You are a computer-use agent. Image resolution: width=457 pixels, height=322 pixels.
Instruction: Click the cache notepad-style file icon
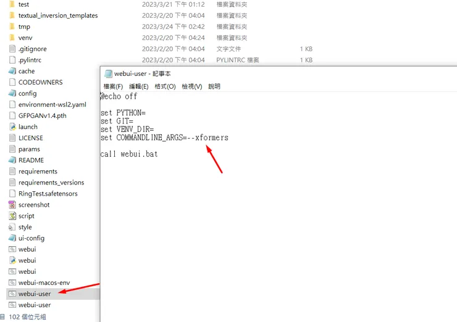pos(12,71)
